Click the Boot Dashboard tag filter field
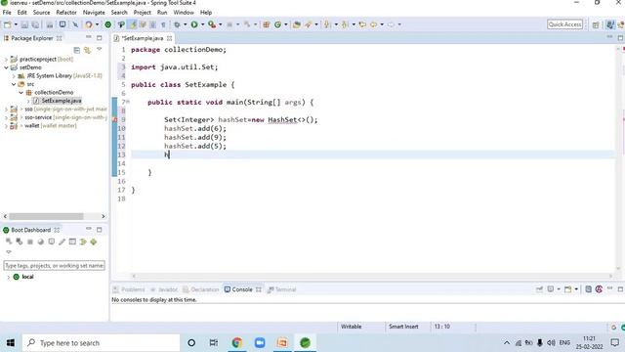The width and height of the screenshot is (625, 352). [55, 265]
